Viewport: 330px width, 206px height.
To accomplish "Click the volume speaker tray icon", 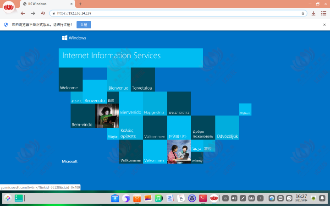I will point(234,198).
